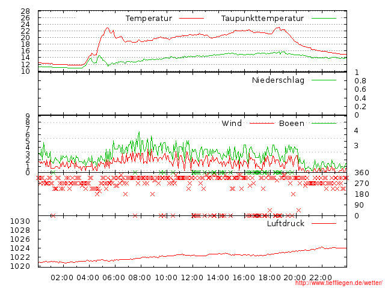
Task: Click the 0.8 precipitation axis value
Action: click(x=360, y=81)
